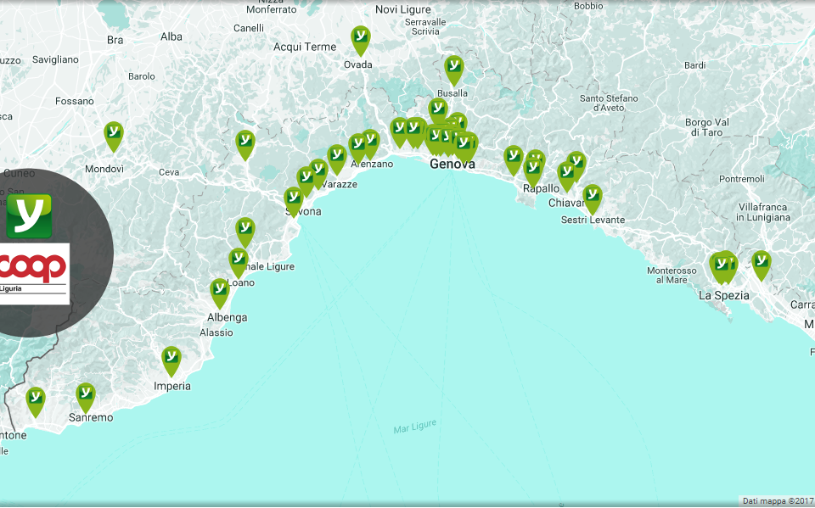Viewport: 815px width, 508px height.
Task: Select the isolated pin northeast of Ceva
Action: point(245,142)
